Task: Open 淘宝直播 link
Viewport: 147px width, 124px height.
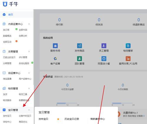Action: (x=7, y=79)
